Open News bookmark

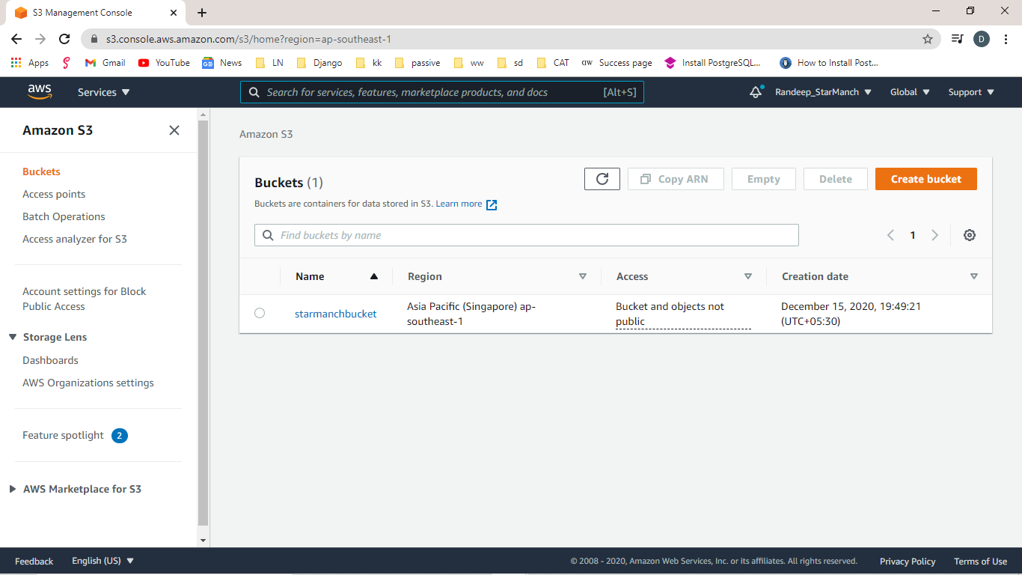[x=222, y=63]
